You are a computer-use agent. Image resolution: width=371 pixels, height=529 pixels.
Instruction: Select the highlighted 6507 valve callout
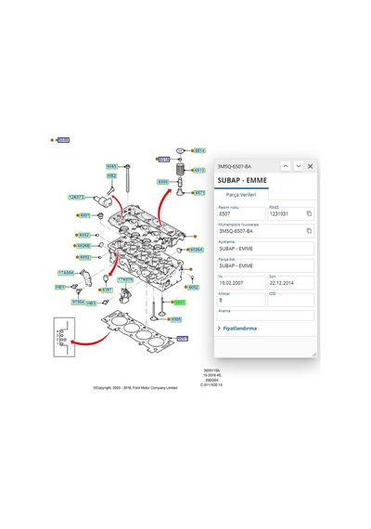pyautogui.click(x=179, y=303)
